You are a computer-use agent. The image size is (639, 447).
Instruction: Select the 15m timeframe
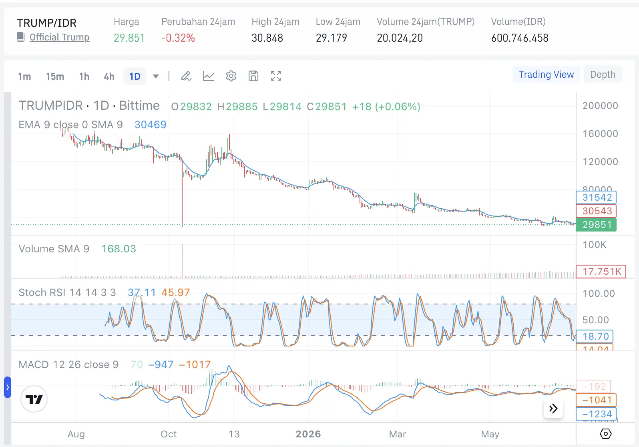pos(55,76)
